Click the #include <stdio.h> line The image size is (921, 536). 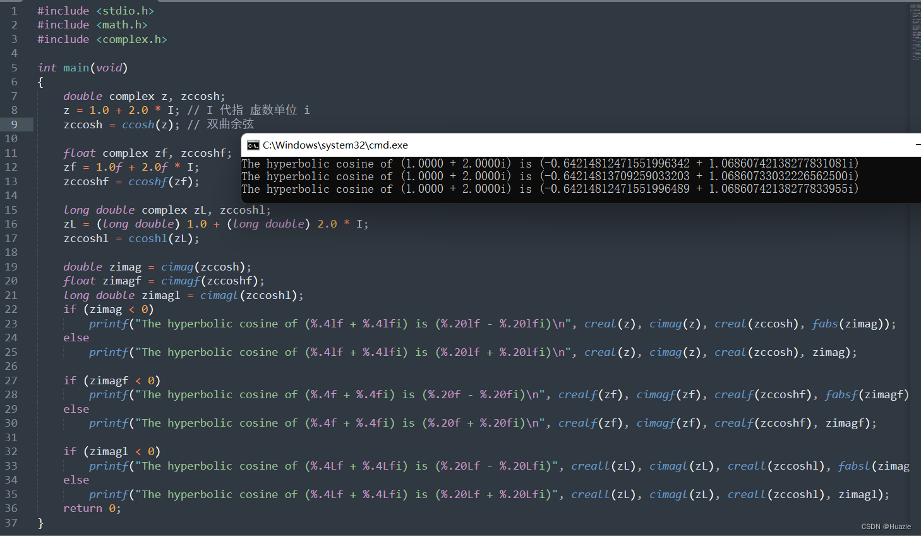pyautogui.click(x=95, y=11)
